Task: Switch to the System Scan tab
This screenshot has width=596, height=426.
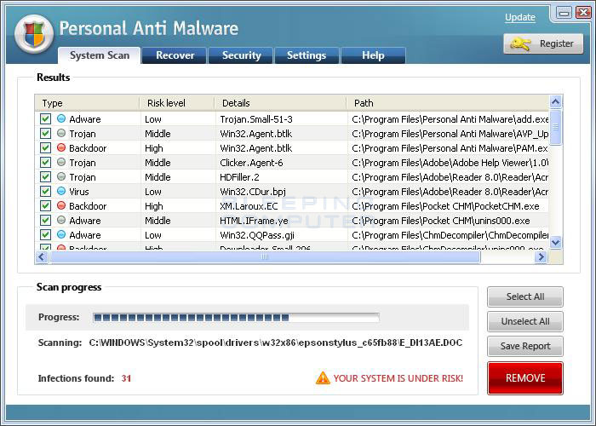Action: click(100, 55)
